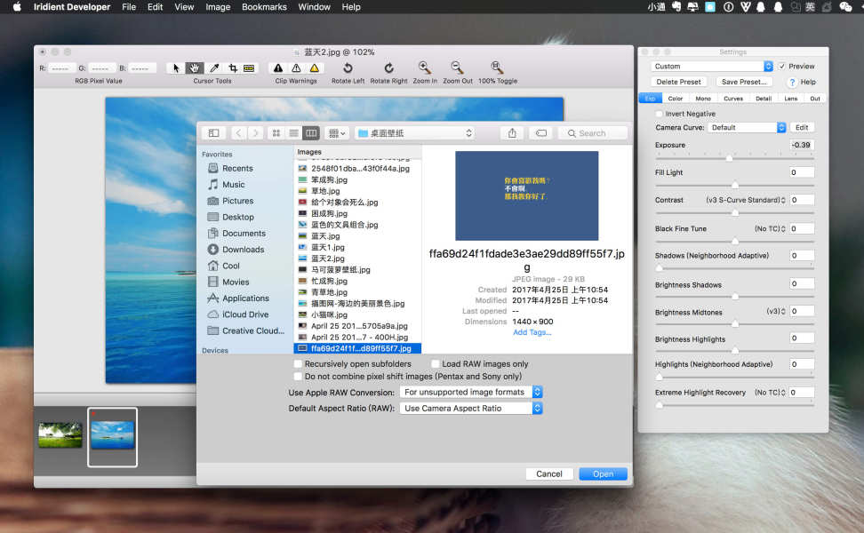Open Extreme Highlight Recovery No TC dropdown

[x=770, y=393]
